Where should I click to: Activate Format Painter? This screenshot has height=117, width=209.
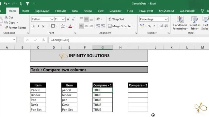click(15, 28)
